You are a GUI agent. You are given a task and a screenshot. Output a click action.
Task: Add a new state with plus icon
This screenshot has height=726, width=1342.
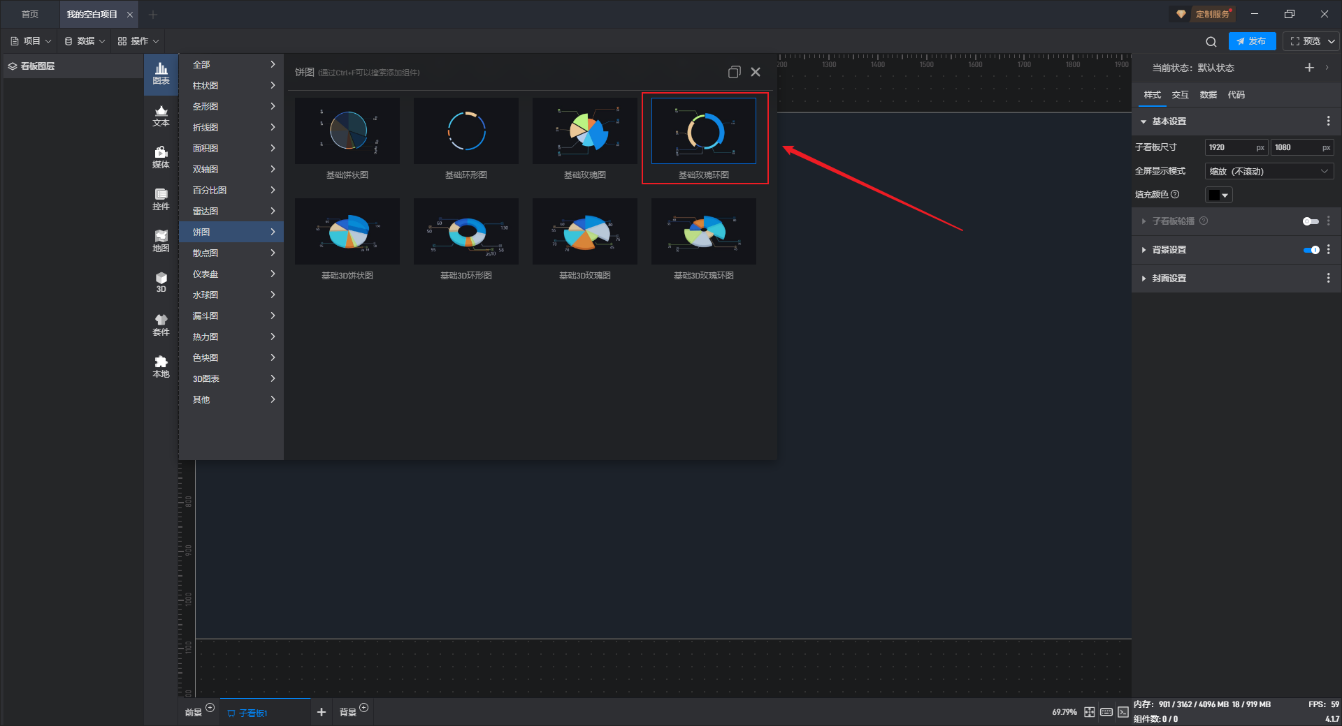[x=1309, y=68]
